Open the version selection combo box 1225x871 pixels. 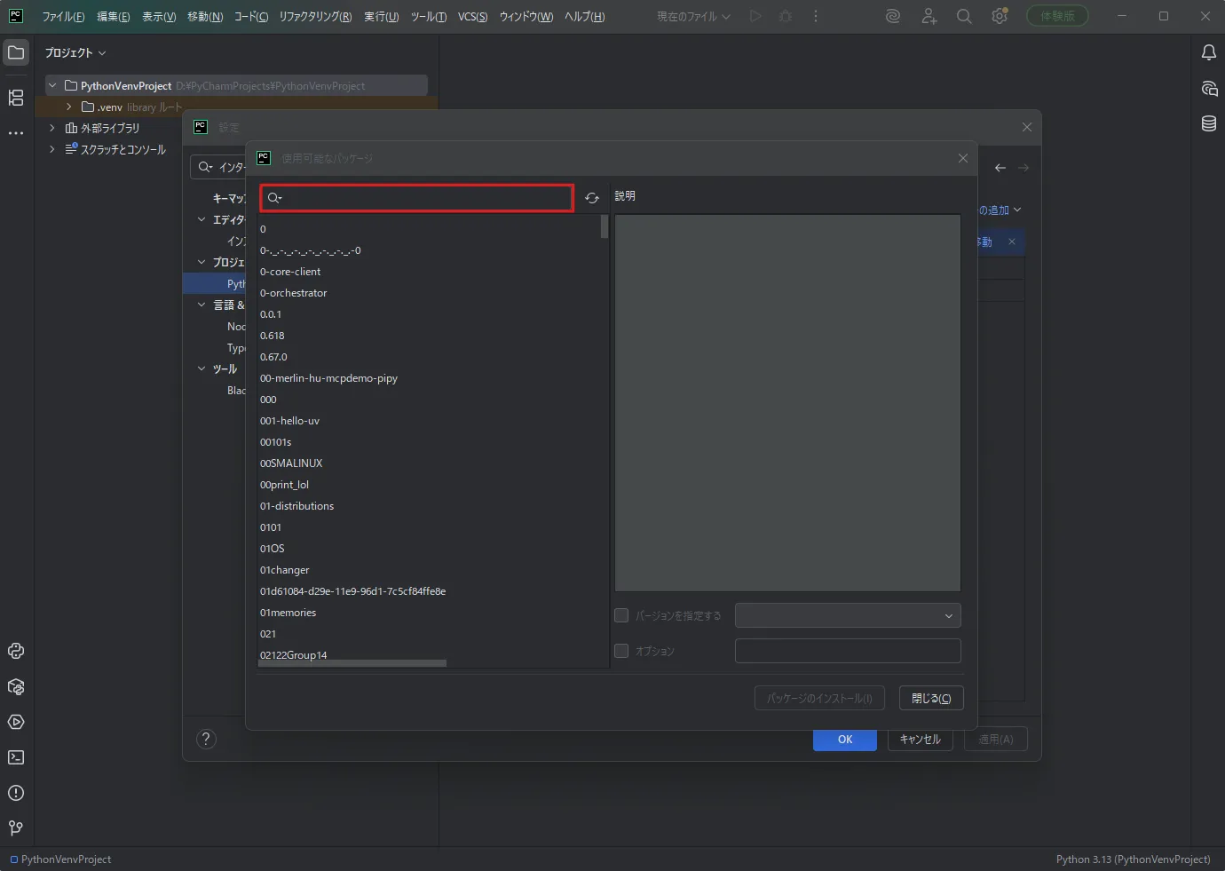[x=848, y=615]
